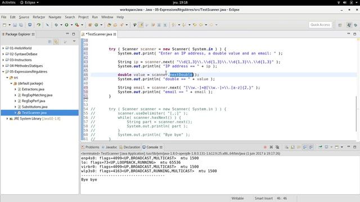
Task: Toggle Show Console When Standard Error Changes
Action: pos(311,147)
